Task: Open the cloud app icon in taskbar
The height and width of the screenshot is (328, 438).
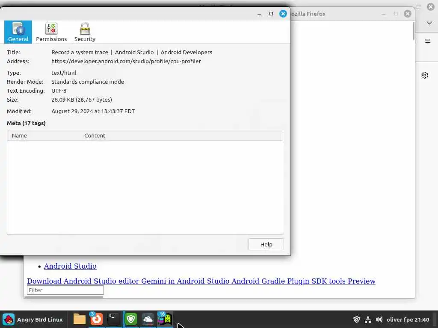Action: point(148,319)
